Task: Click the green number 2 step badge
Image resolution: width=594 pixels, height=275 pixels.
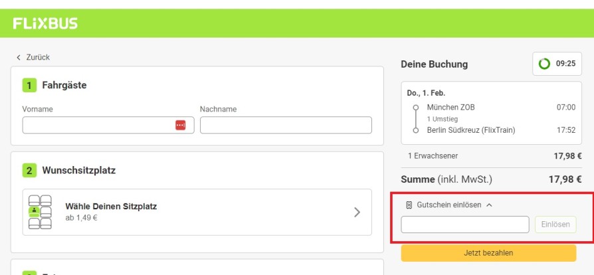Action: tap(29, 171)
